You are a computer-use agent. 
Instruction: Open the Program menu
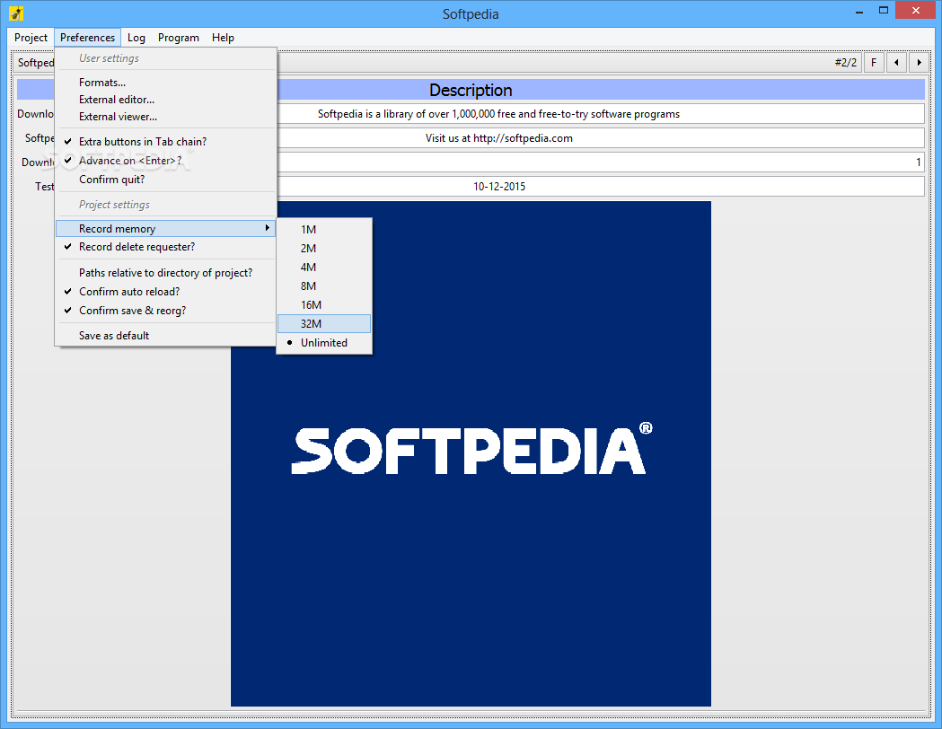tap(179, 37)
